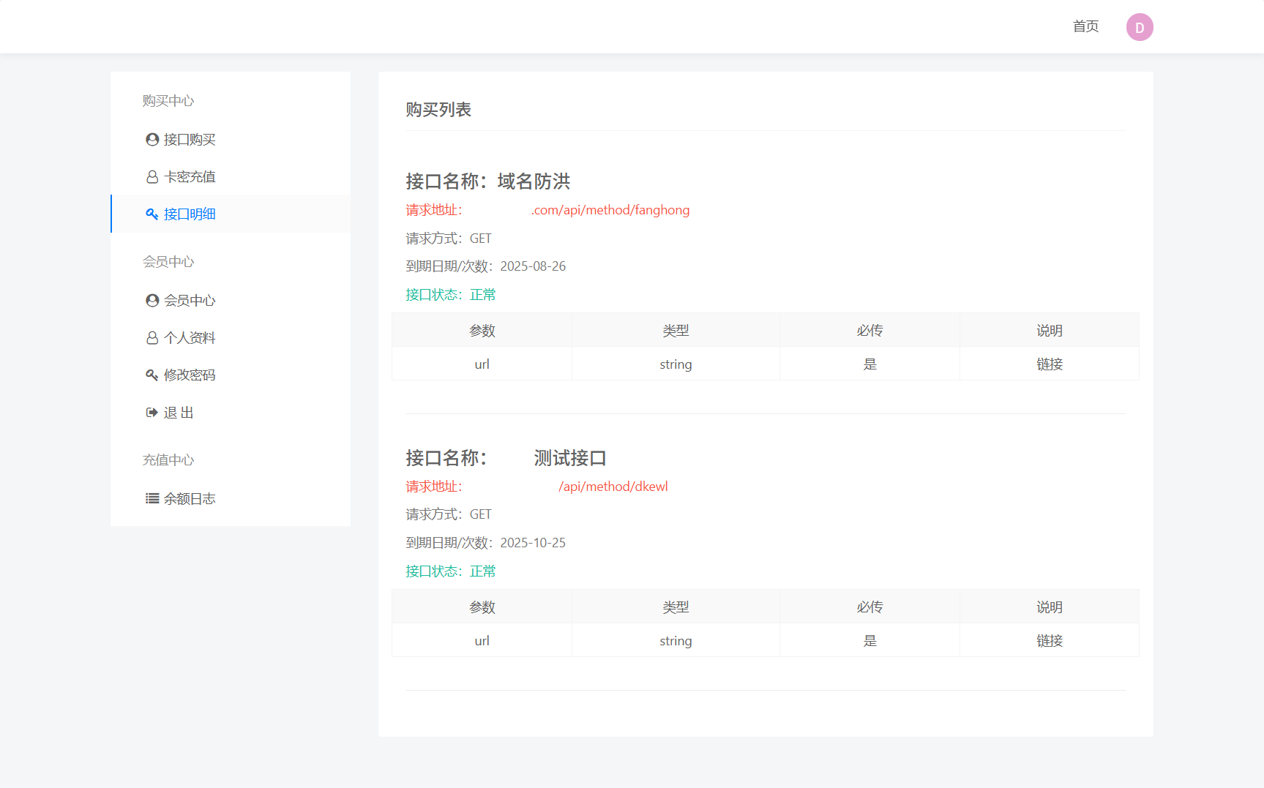Screen dimensions: 1264x788
Task: Click the key icon beside 接口明细
Action: pyautogui.click(x=152, y=214)
